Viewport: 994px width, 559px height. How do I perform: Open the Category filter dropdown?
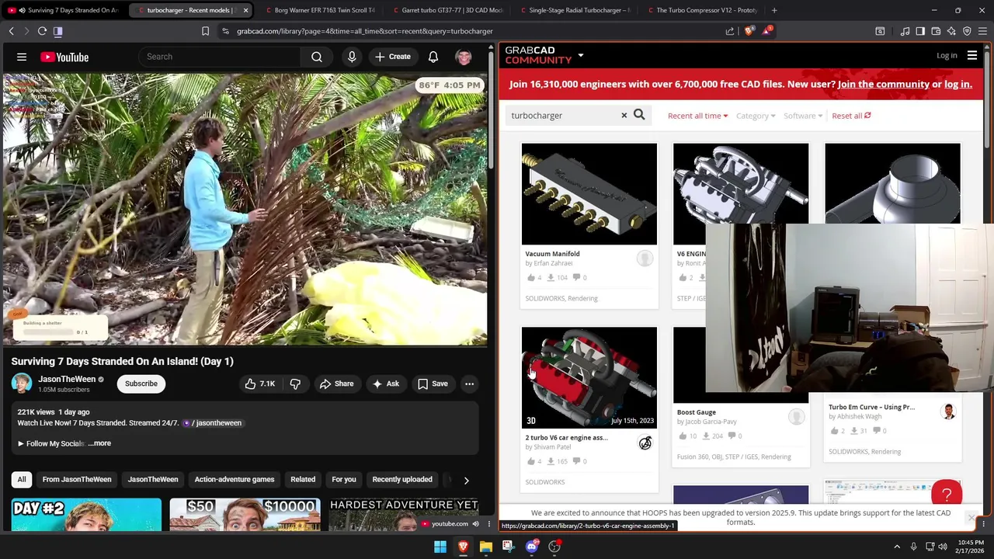point(756,116)
